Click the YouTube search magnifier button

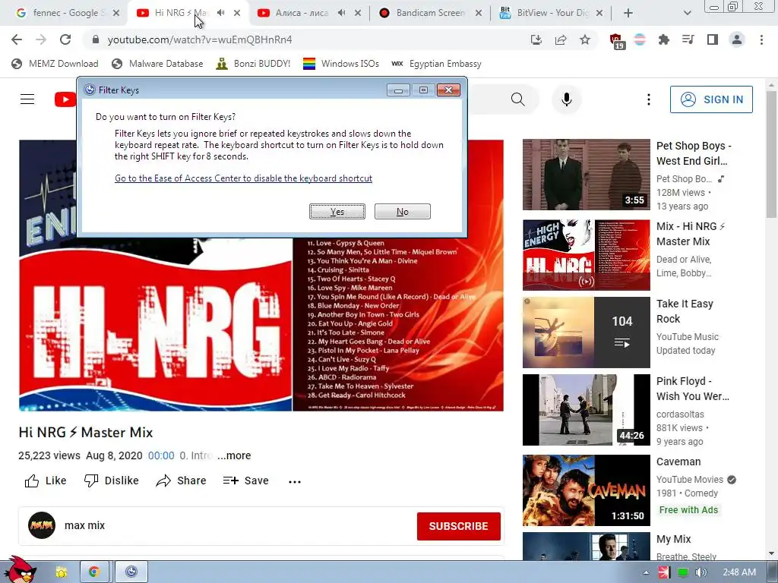(x=518, y=99)
